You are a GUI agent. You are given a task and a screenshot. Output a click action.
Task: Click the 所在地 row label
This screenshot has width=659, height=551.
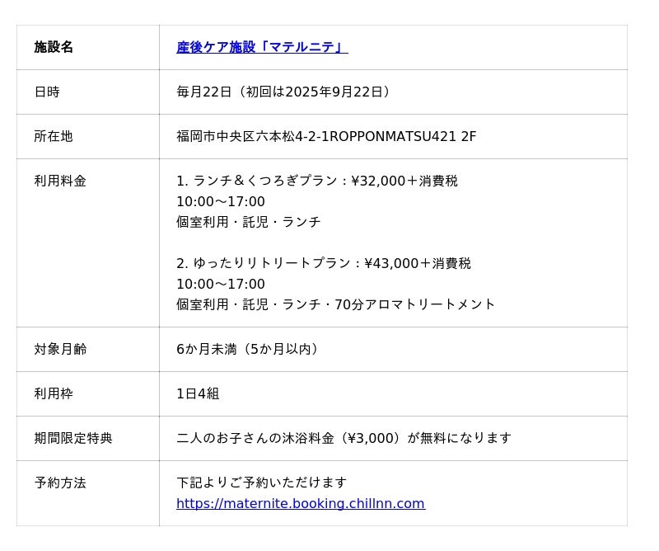pos(54,137)
